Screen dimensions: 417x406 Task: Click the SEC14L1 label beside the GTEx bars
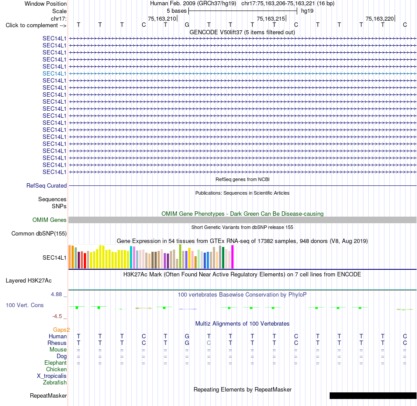tap(54, 257)
